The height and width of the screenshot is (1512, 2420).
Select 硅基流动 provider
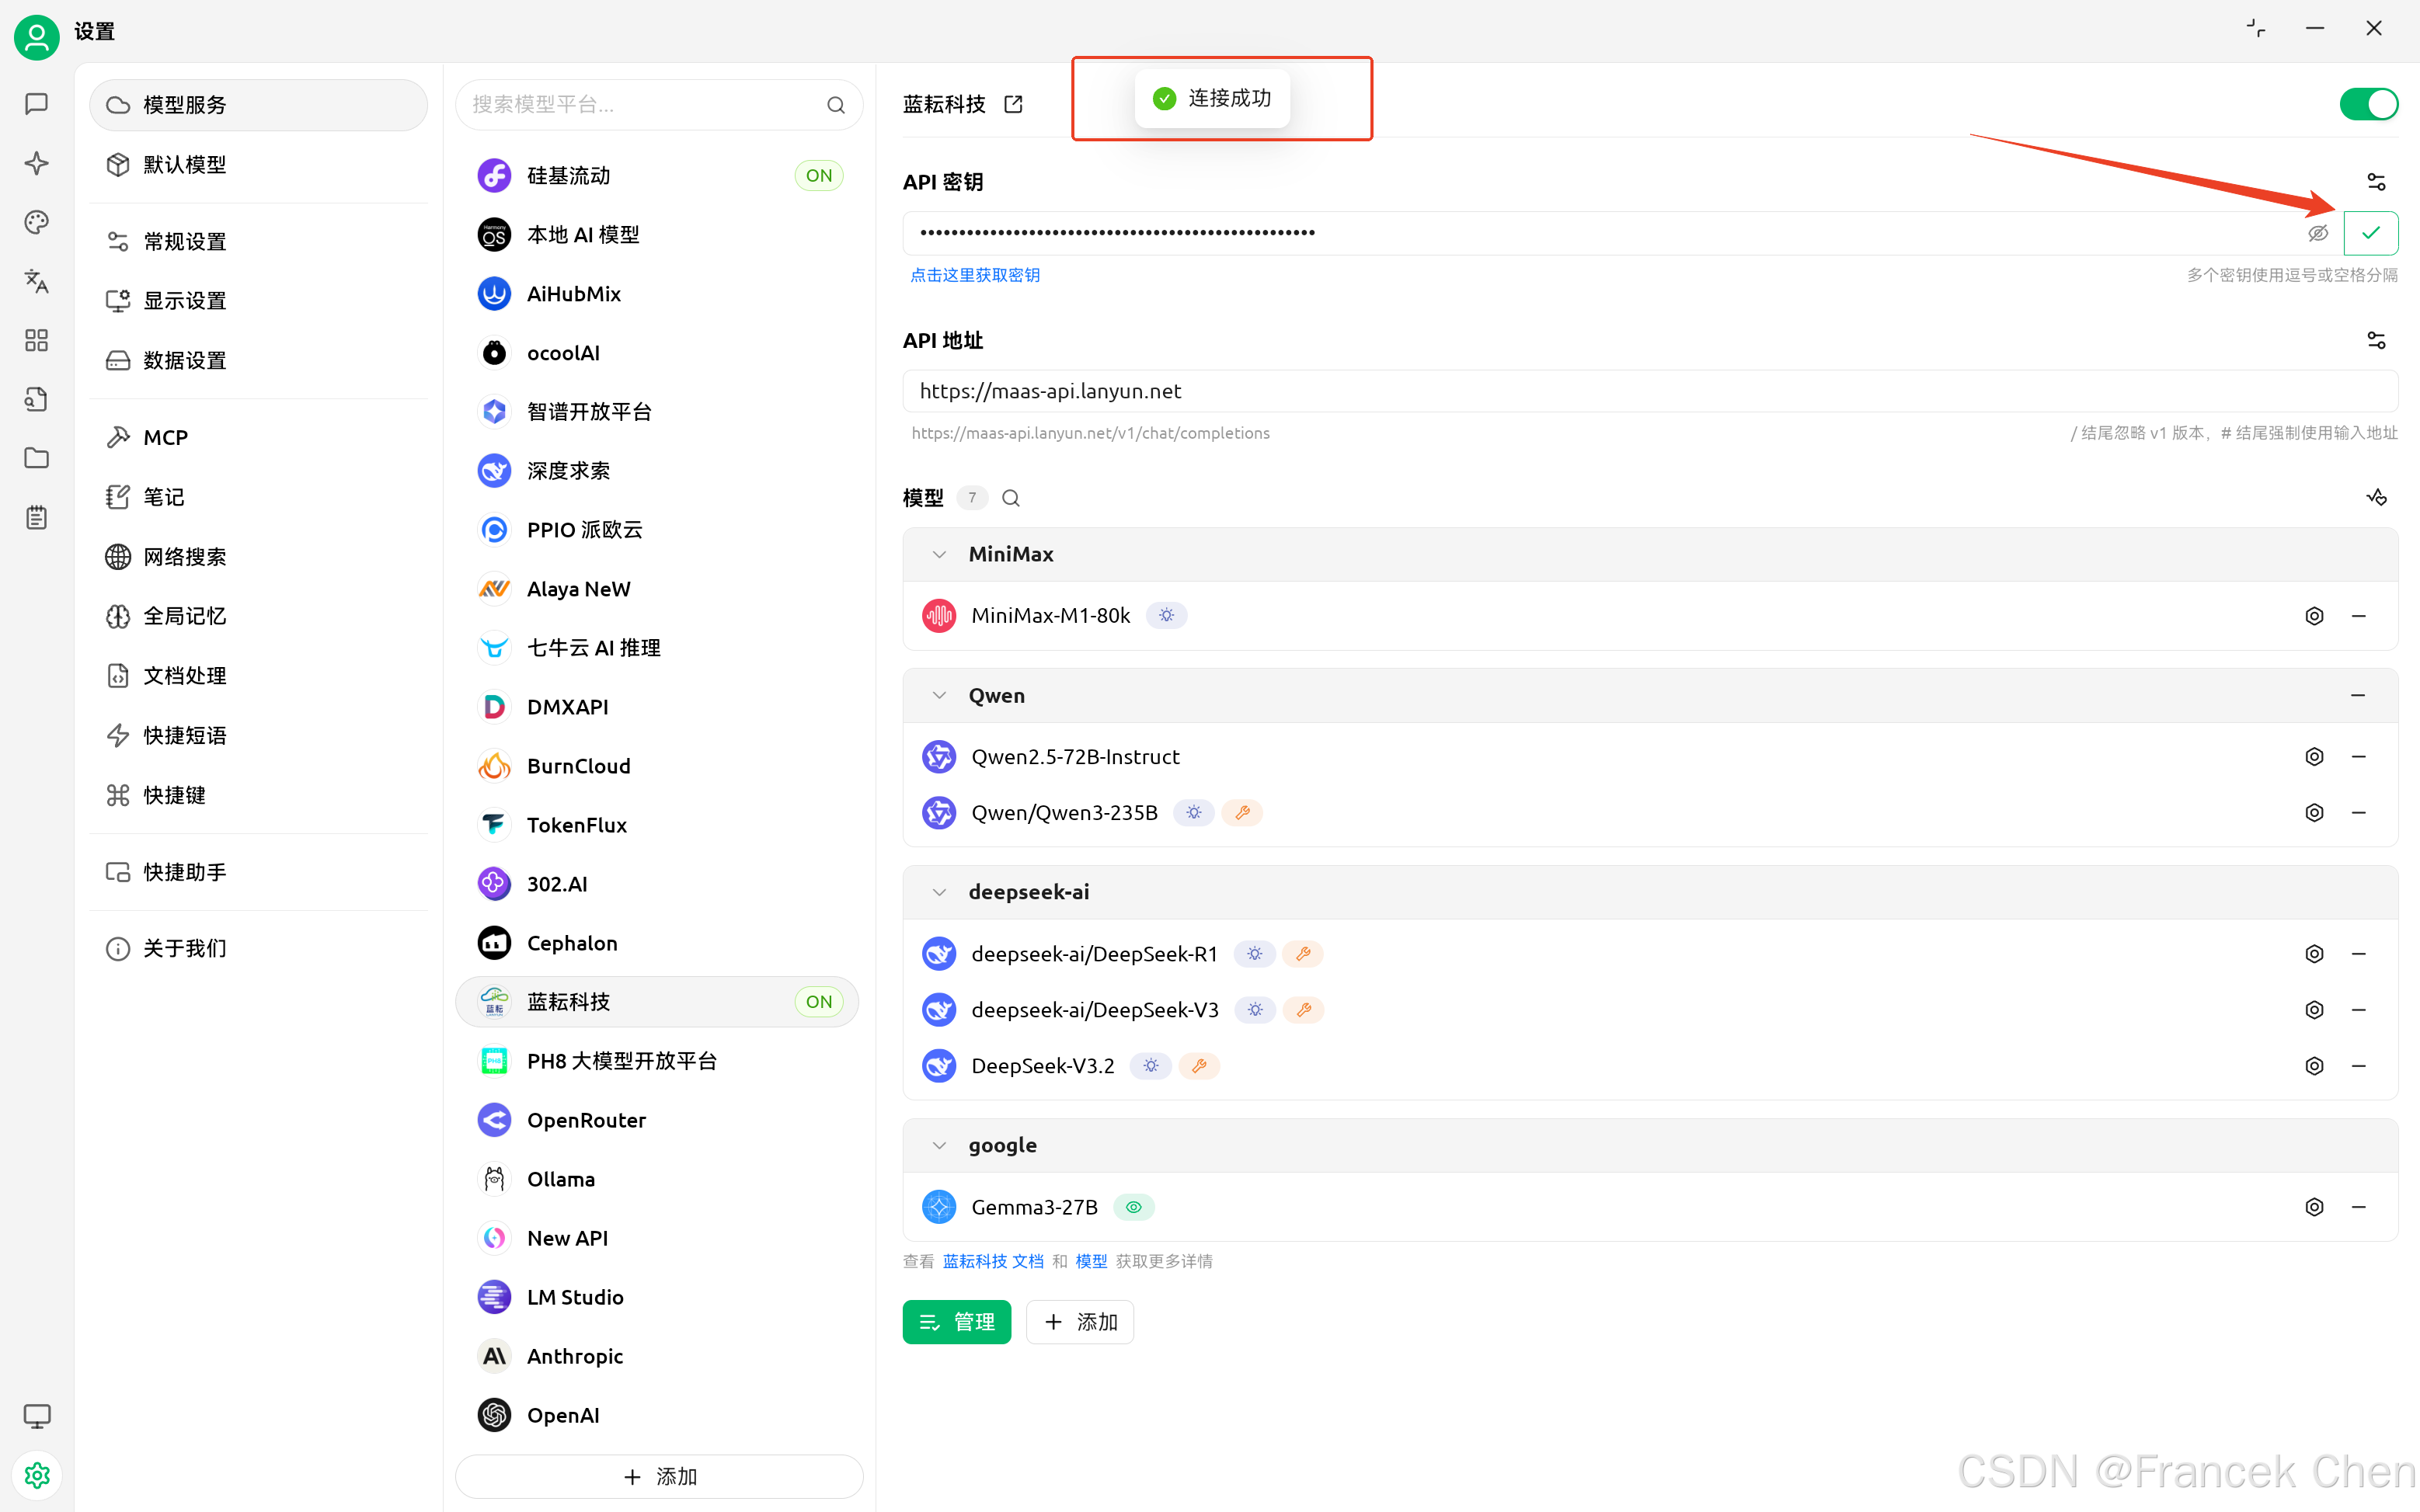click(658, 176)
